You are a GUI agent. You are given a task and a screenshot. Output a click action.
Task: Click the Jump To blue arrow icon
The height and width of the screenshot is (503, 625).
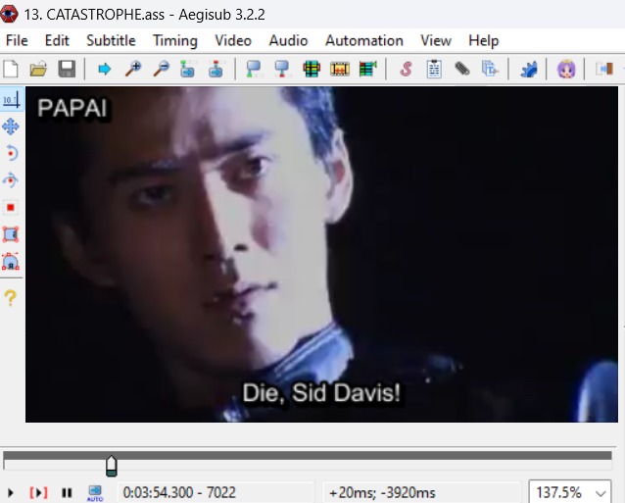(x=105, y=69)
